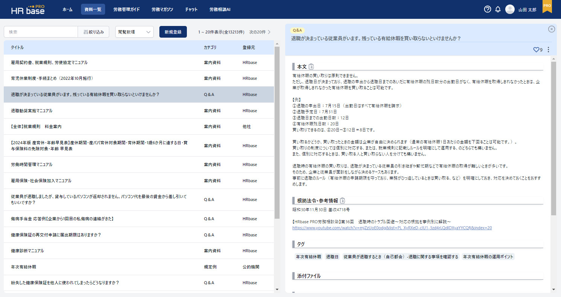Open notifications bell icon

(498, 9)
